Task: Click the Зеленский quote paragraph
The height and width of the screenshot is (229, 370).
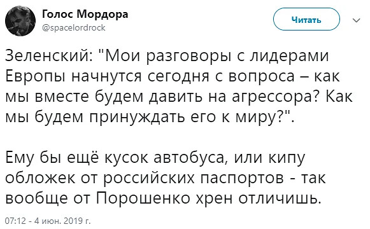Action: pyautogui.click(x=179, y=87)
